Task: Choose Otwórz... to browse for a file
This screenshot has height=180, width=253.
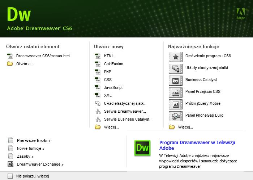Action: tap(24, 64)
